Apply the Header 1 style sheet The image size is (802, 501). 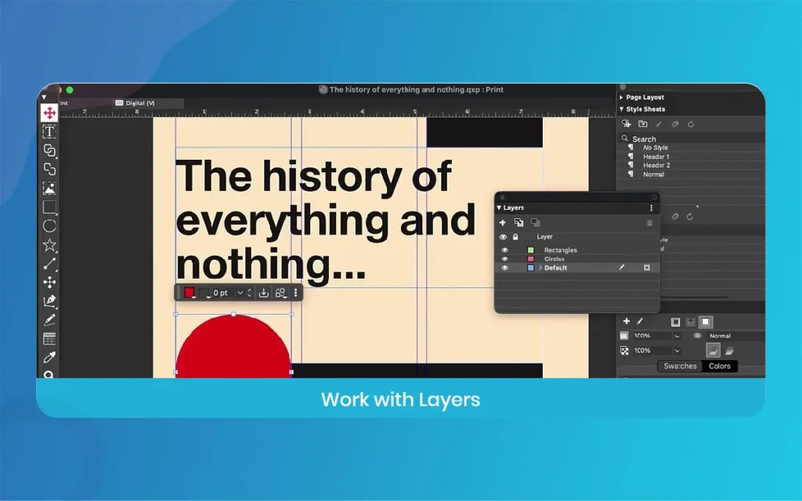click(x=656, y=157)
